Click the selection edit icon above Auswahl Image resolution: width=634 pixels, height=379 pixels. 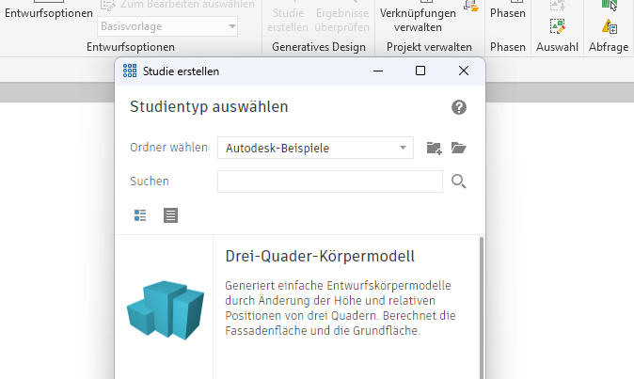pyautogui.click(x=557, y=26)
